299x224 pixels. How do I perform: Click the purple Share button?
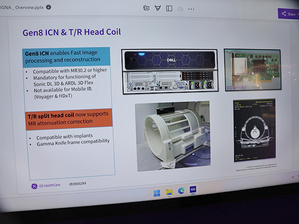[x=288, y=14]
